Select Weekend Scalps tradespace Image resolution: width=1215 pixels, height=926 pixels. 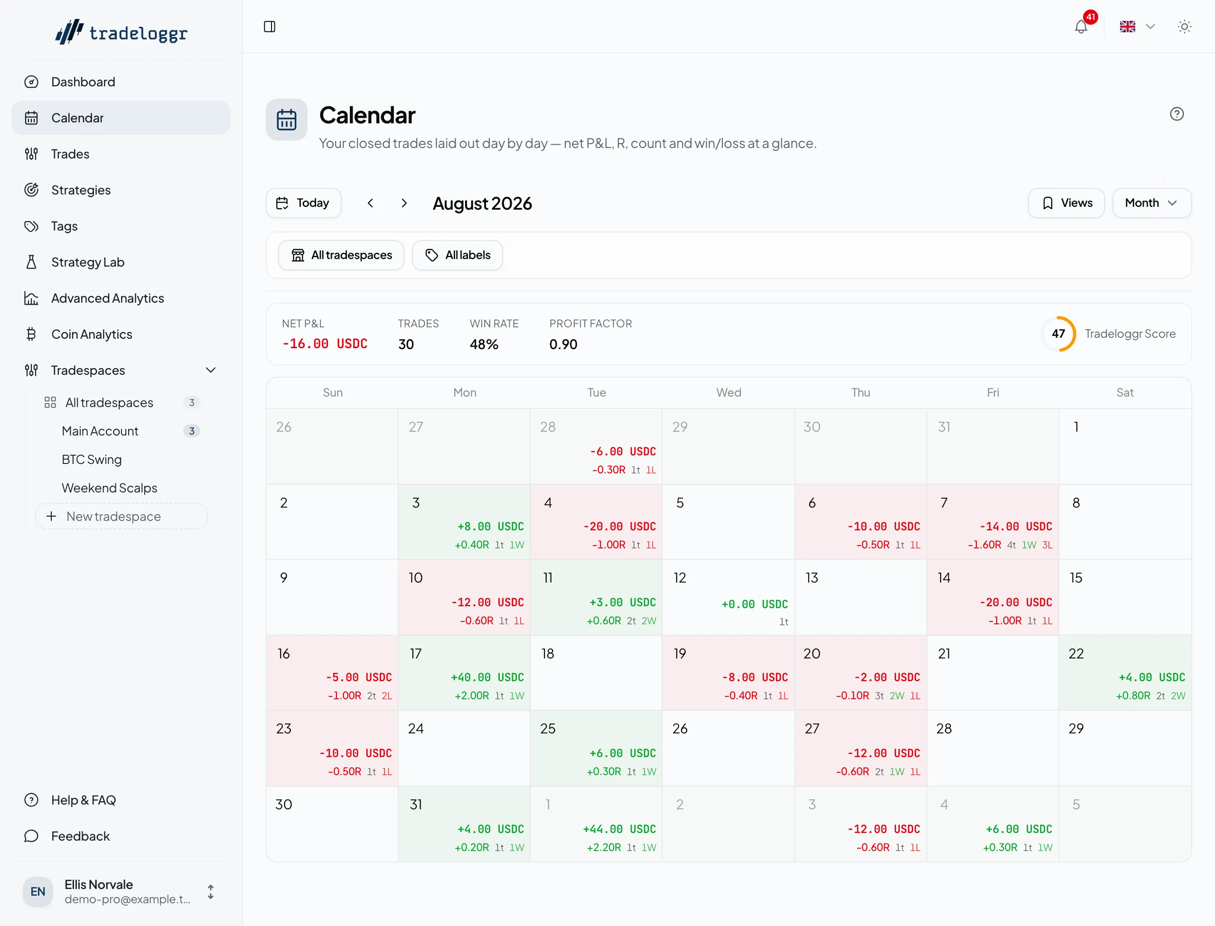tap(121, 488)
